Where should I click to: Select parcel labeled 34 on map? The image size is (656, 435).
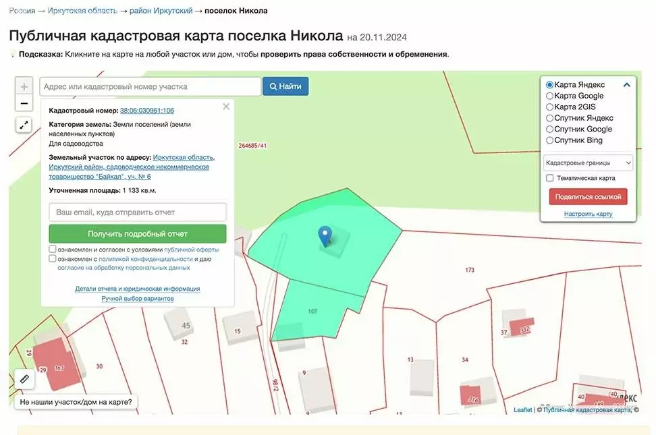coord(465,359)
